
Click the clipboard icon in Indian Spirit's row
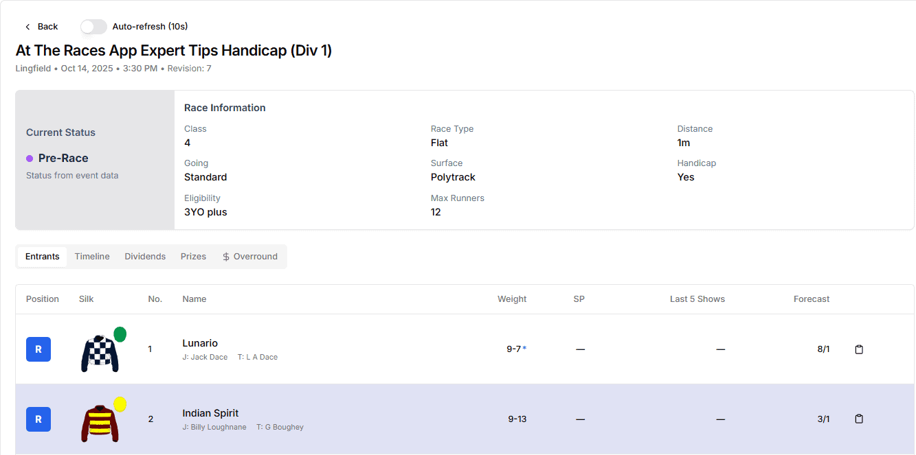point(858,419)
